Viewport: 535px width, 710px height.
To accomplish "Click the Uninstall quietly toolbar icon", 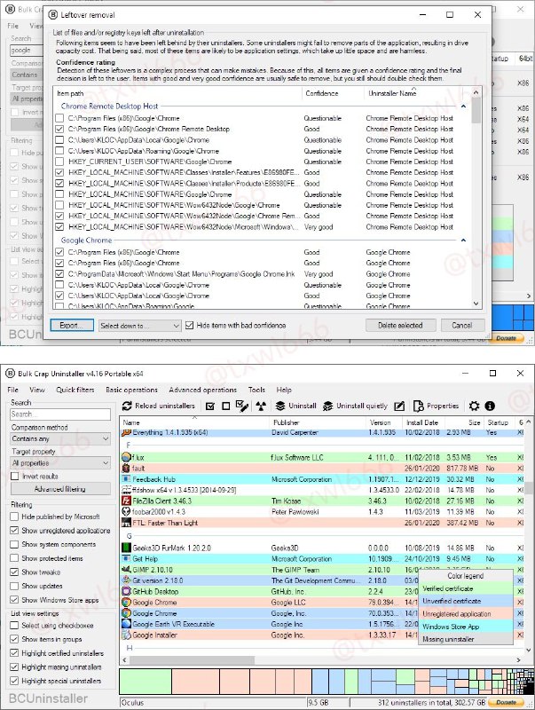I will [x=327, y=406].
